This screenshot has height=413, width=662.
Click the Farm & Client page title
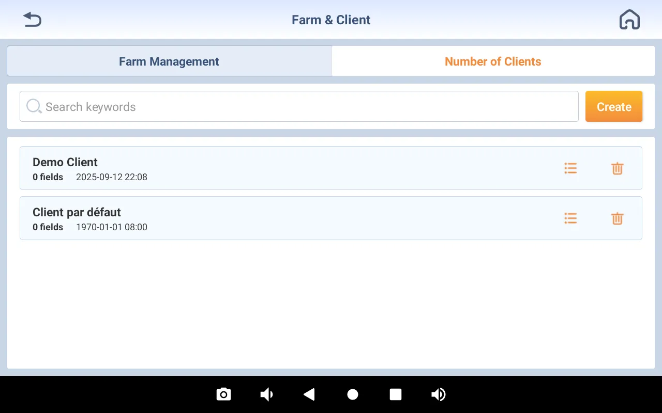[x=331, y=20]
